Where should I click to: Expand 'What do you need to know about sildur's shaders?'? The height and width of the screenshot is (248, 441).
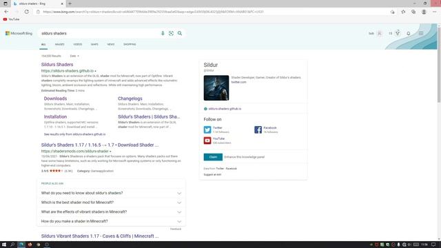coord(111,193)
